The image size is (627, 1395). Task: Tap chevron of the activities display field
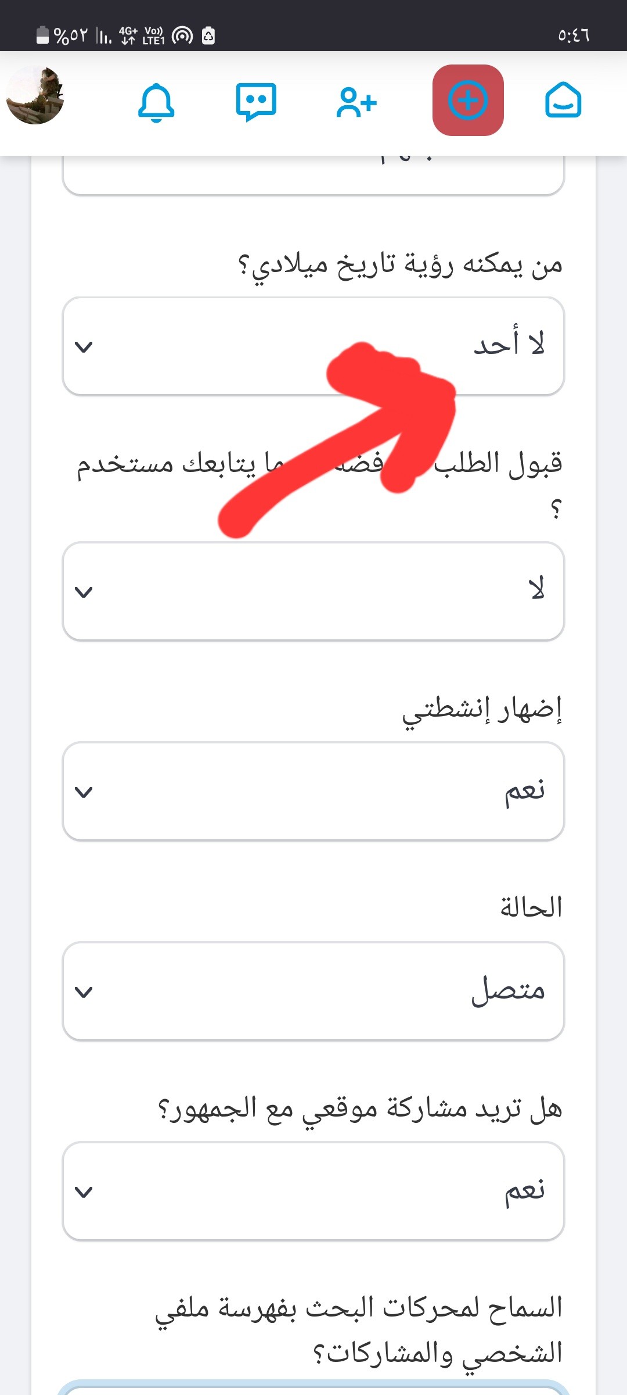coord(84,792)
